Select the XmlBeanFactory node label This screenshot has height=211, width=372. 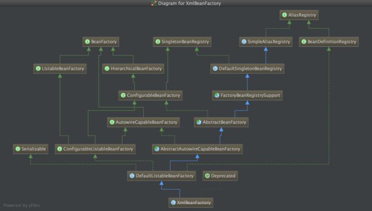pyautogui.click(x=193, y=202)
